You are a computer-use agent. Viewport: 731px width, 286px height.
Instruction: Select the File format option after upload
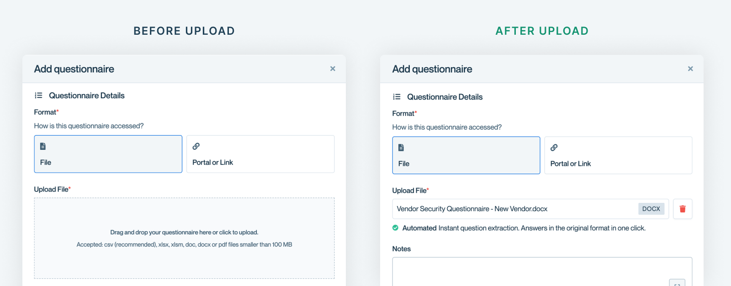point(466,155)
